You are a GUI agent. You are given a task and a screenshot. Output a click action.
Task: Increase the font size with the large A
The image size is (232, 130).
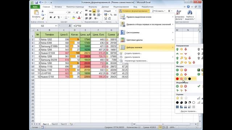[77, 13]
